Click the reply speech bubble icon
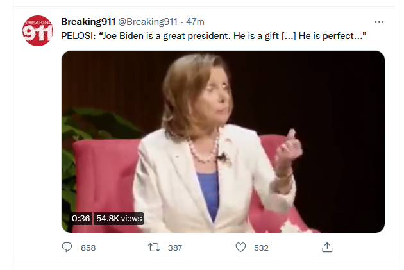404x270 pixels. pos(67,248)
